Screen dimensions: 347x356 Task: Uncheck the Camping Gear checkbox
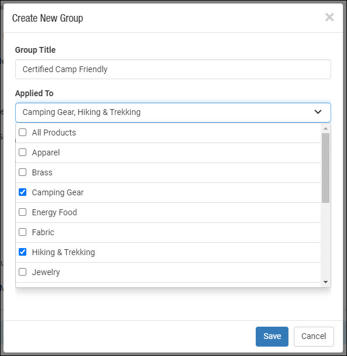tap(22, 192)
